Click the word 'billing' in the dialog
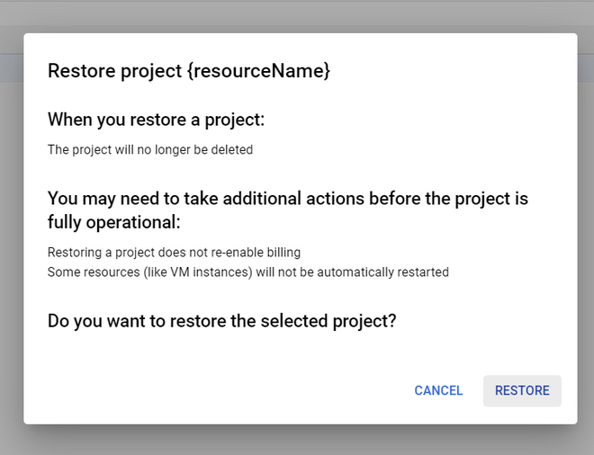 [281, 252]
